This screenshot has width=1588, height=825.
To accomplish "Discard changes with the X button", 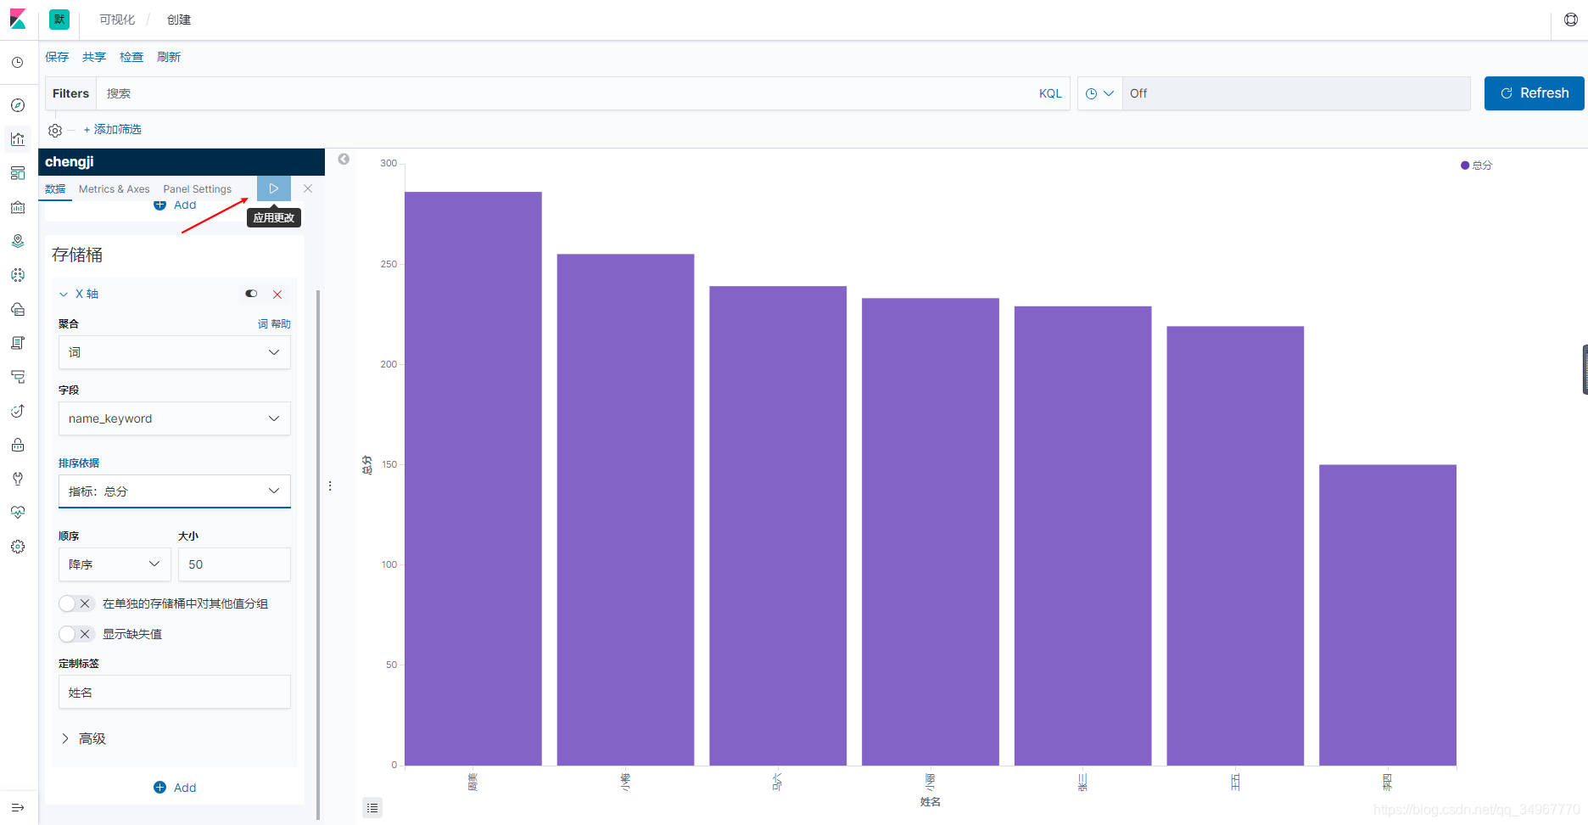I will [308, 188].
